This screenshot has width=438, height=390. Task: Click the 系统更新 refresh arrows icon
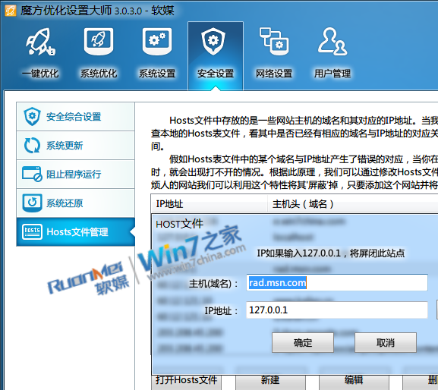click(x=32, y=145)
